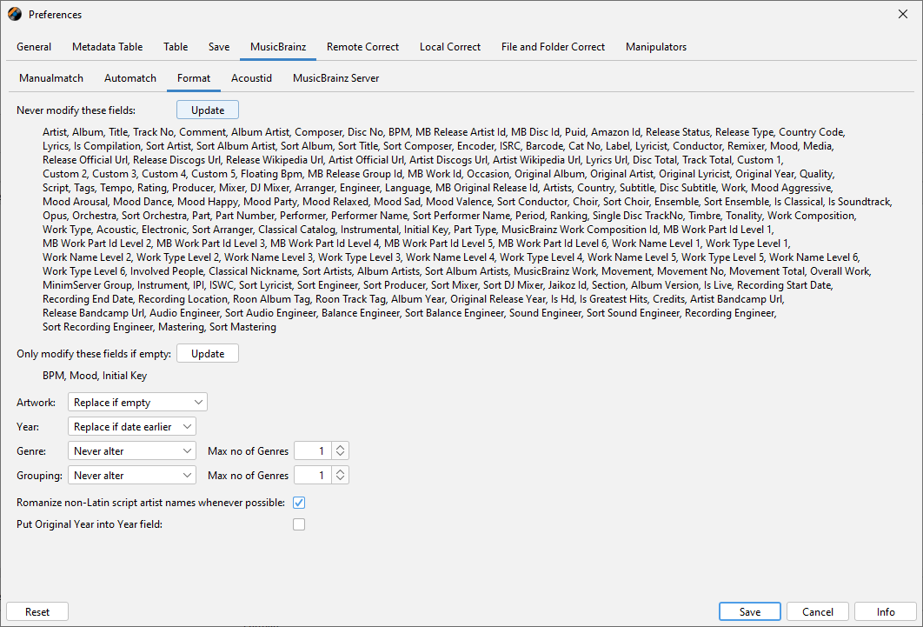Image resolution: width=923 pixels, height=627 pixels.
Task: Open the Acoustid sub-tab
Action: point(251,78)
